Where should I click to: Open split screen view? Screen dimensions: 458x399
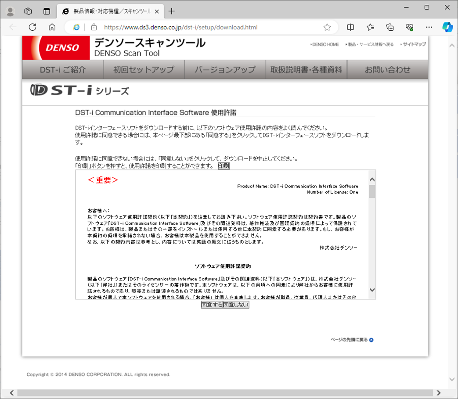coord(350,27)
